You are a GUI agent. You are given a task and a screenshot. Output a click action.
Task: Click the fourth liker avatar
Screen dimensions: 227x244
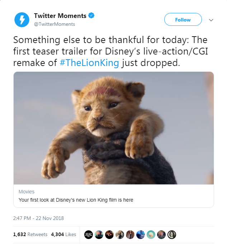tap(120, 234)
